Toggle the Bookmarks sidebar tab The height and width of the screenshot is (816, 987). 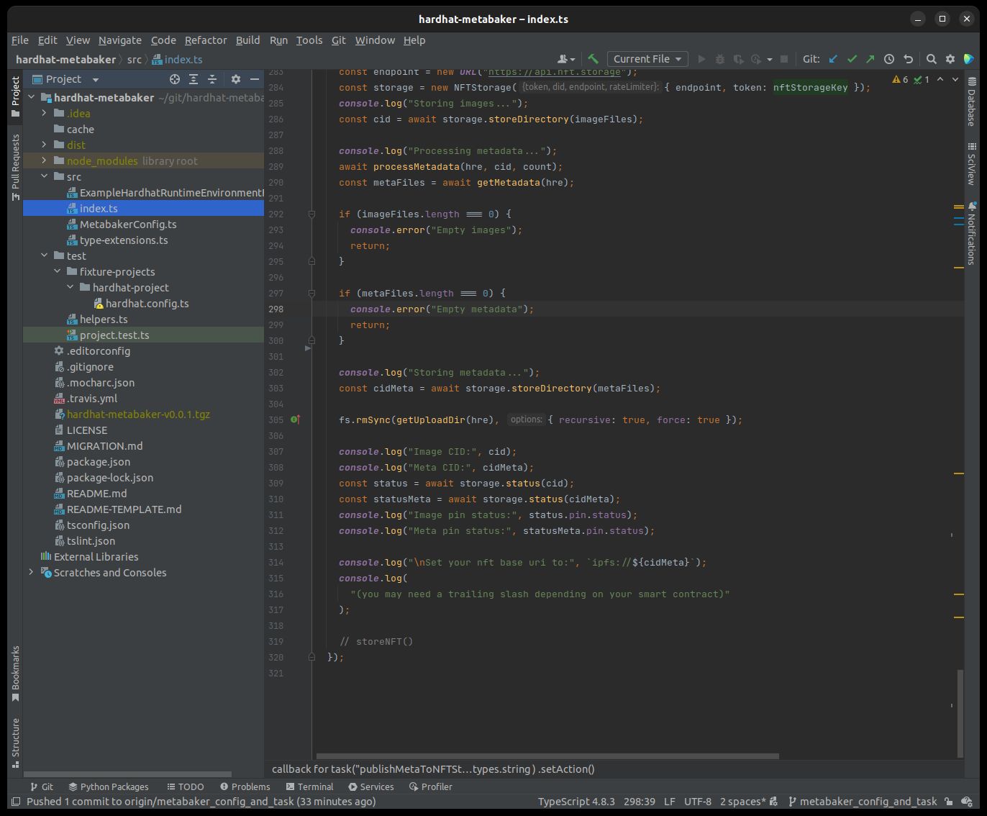point(15,674)
